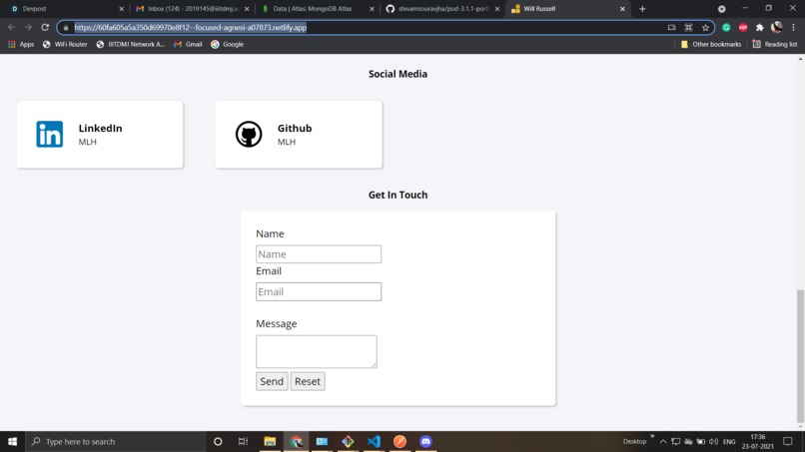Open the AdBlock Plus extension icon
Screen dimensions: 805x452
click(x=743, y=27)
